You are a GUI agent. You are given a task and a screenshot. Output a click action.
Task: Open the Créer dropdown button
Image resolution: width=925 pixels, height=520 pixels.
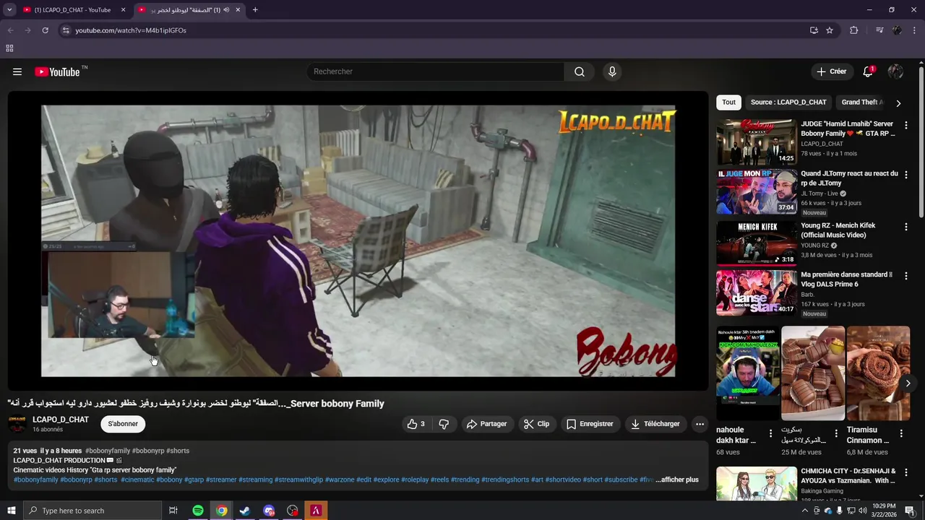point(831,71)
